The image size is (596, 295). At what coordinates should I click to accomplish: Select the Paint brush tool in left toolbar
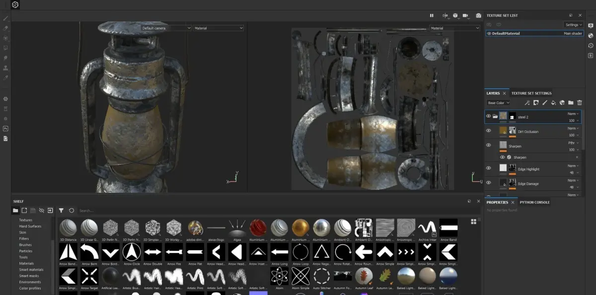(x=5, y=18)
